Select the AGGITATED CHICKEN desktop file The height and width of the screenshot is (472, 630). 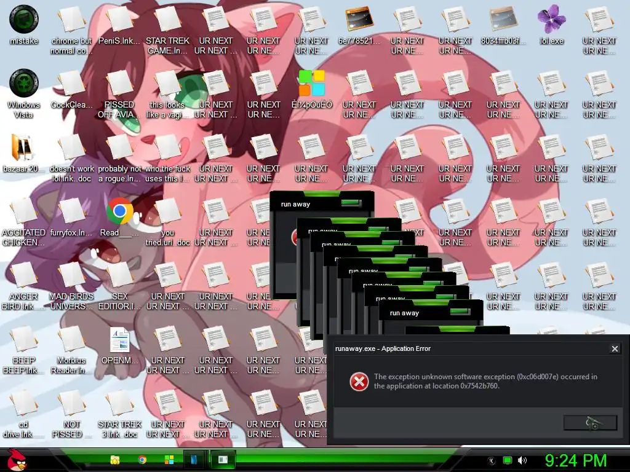point(23,221)
